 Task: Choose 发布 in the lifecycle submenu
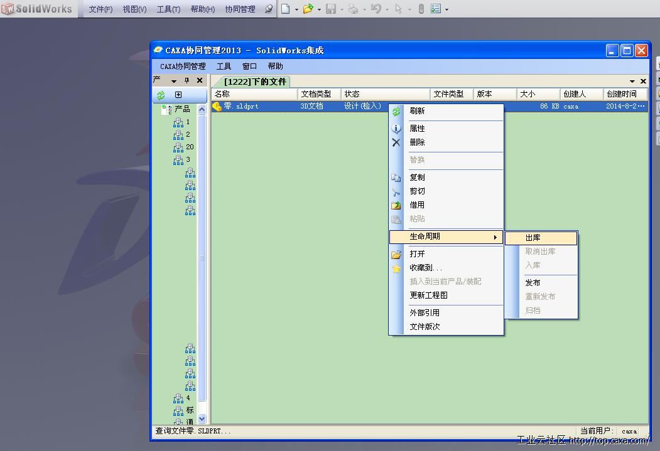point(533,283)
